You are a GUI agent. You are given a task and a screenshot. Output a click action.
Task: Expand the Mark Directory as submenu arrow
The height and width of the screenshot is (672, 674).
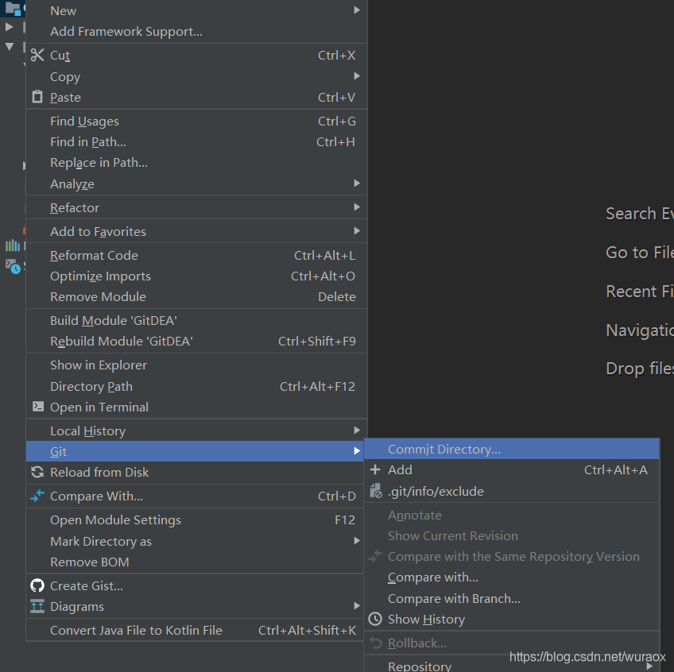[x=357, y=541]
